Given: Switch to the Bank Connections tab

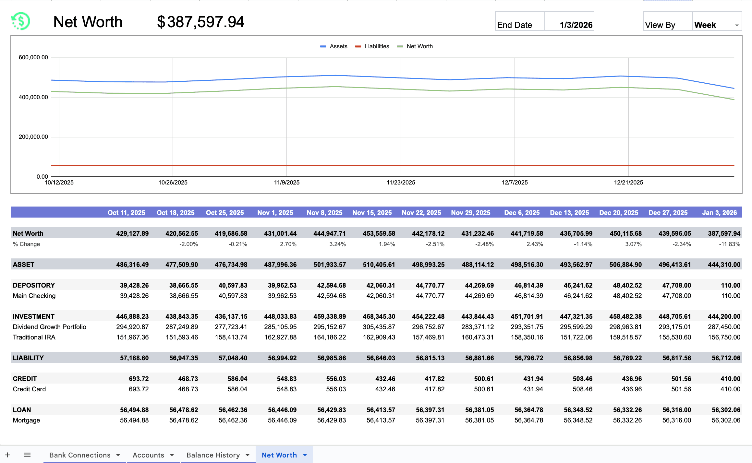Looking at the screenshot, I should pyautogui.click(x=80, y=455).
